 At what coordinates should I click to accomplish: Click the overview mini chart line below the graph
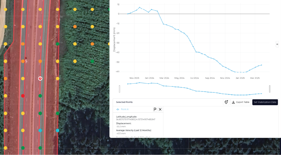tap(194, 90)
